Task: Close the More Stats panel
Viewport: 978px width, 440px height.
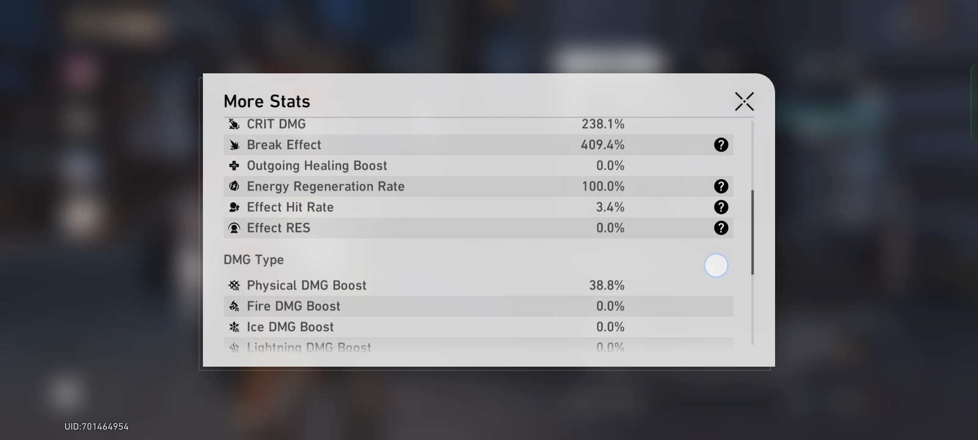Action: coord(744,101)
